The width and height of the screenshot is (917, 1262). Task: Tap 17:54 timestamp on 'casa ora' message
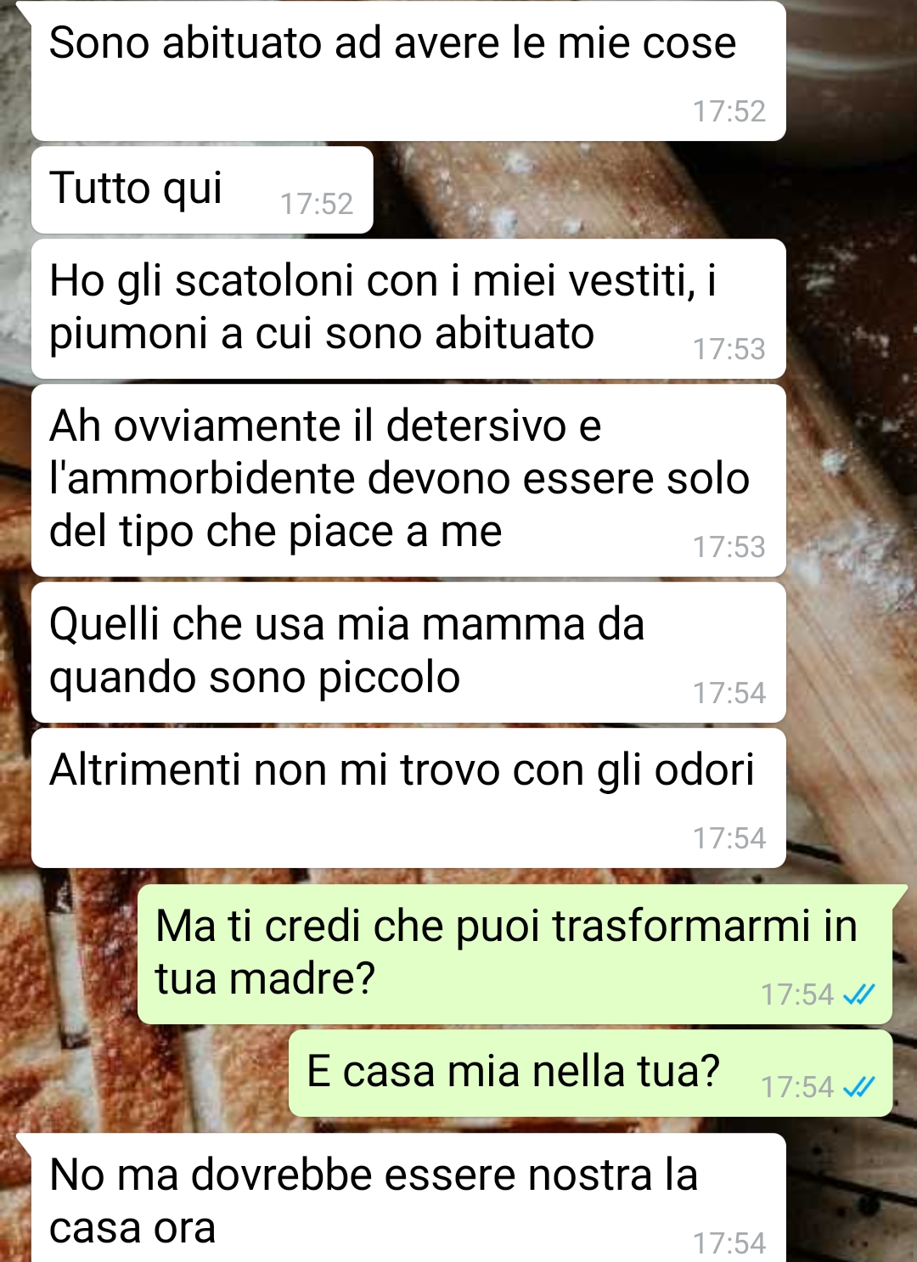(729, 1243)
